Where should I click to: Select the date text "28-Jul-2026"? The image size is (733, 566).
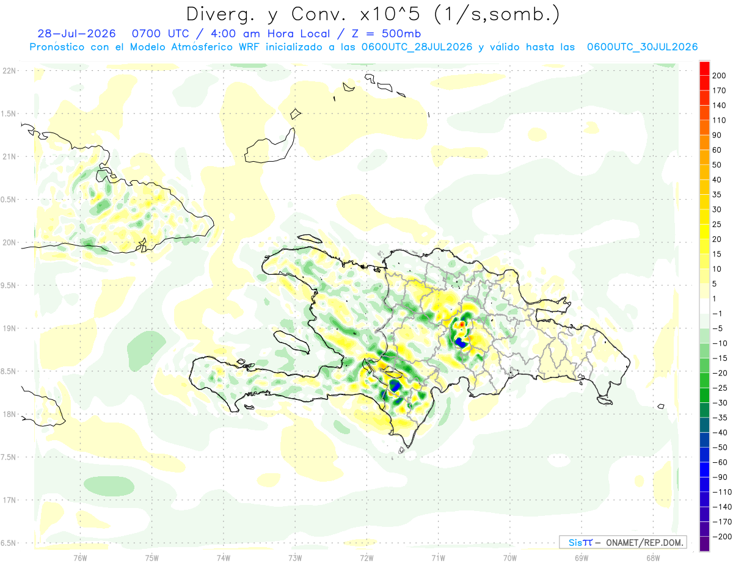76,34
